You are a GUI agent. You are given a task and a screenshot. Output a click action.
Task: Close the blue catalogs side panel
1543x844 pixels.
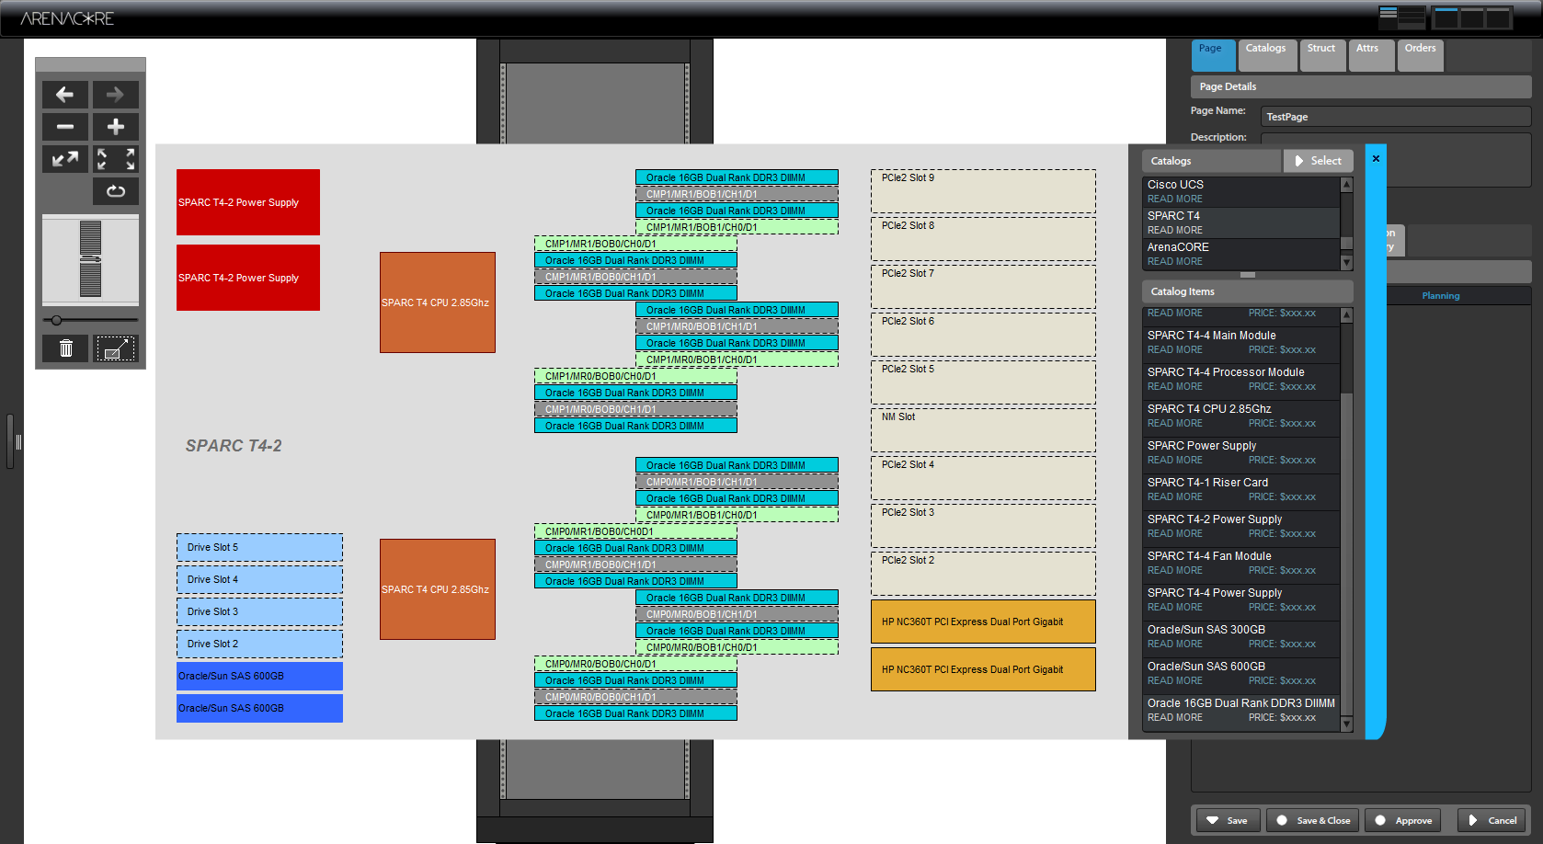point(1376,159)
